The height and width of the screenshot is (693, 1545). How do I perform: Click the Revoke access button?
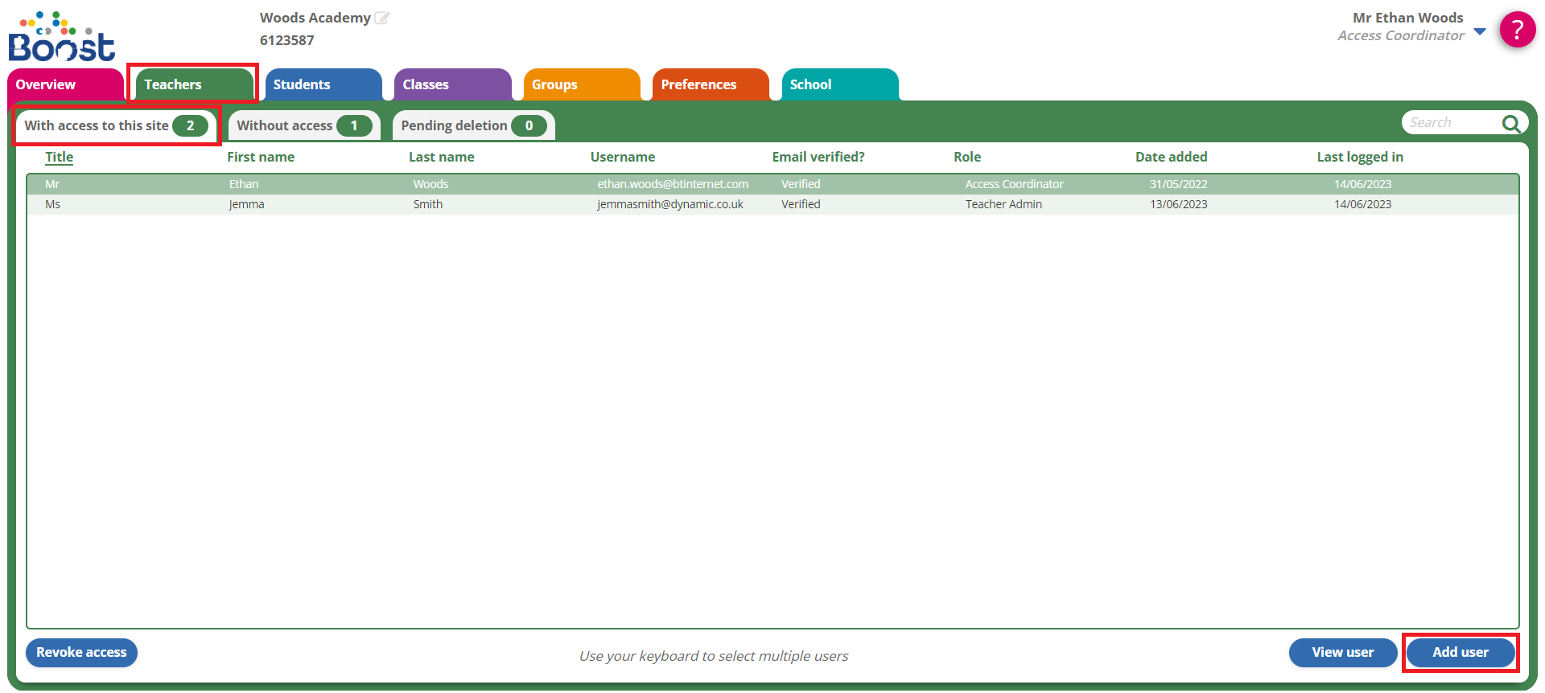(x=81, y=652)
